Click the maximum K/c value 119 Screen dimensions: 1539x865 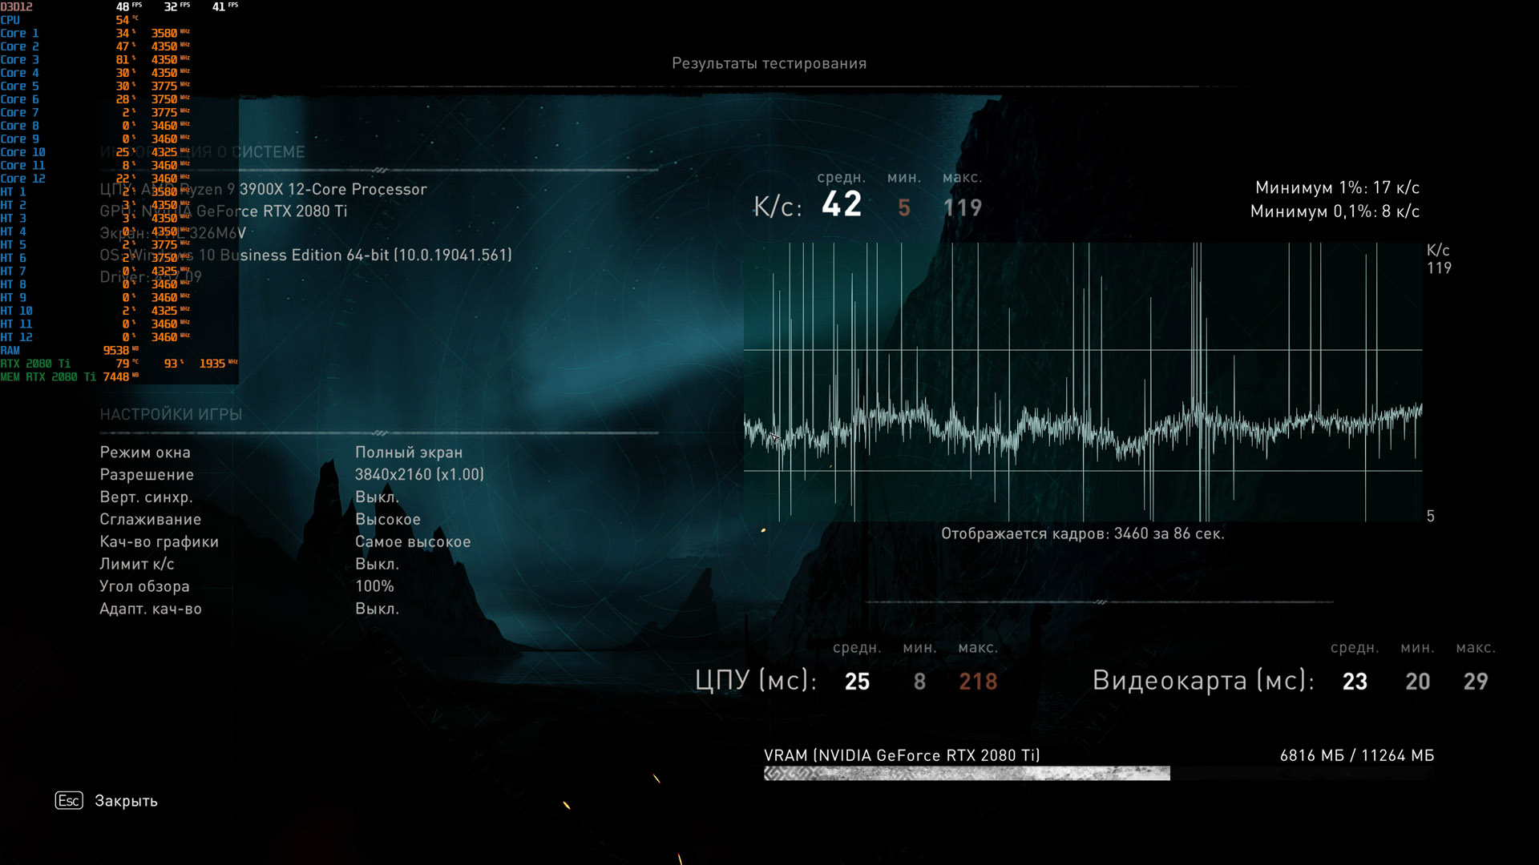click(962, 207)
